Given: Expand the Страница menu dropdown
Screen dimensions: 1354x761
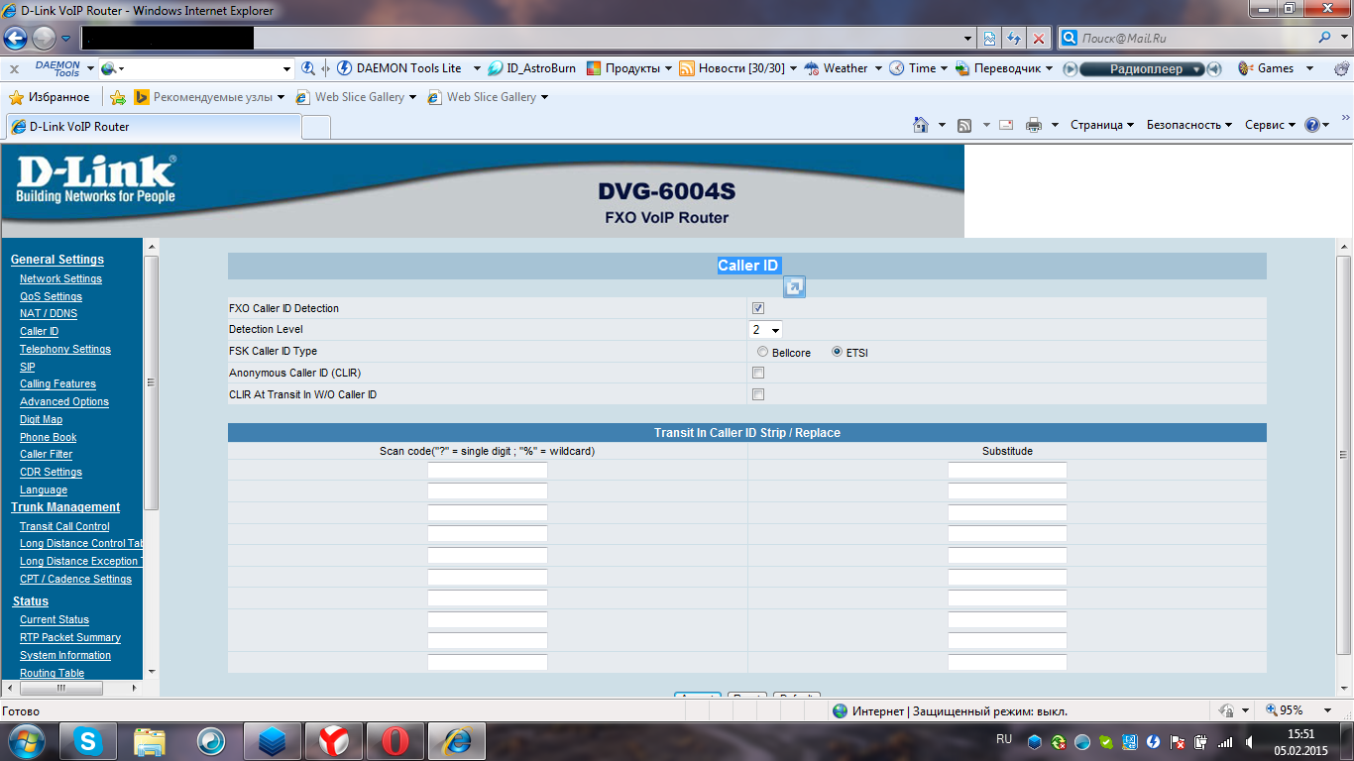Looking at the screenshot, I should click(x=1102, y=125).
